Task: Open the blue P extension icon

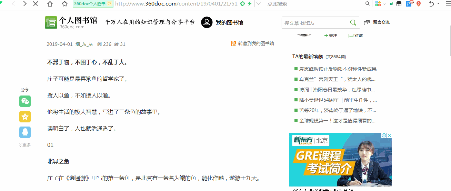Action: tap(409, 4)
